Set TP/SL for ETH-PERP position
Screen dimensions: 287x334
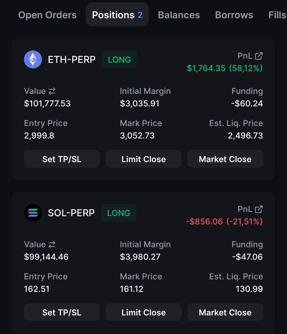[62, 159]
